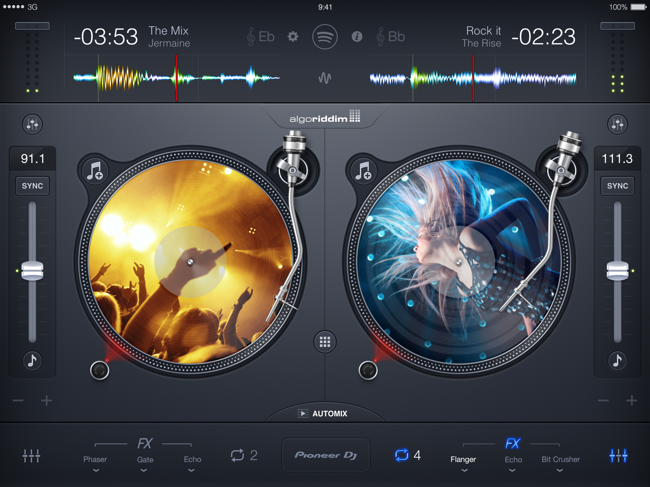Add a track to the left deck
This screenshot has width=650, height=487.
pyautogui.click(x=95, y=171)
